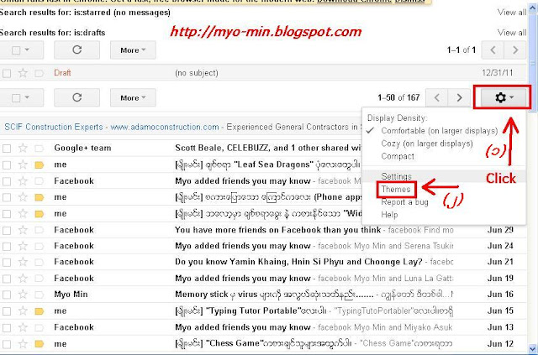
Task: Click importance marker on Typing Tutor email
Action: [x=40, y=311]
